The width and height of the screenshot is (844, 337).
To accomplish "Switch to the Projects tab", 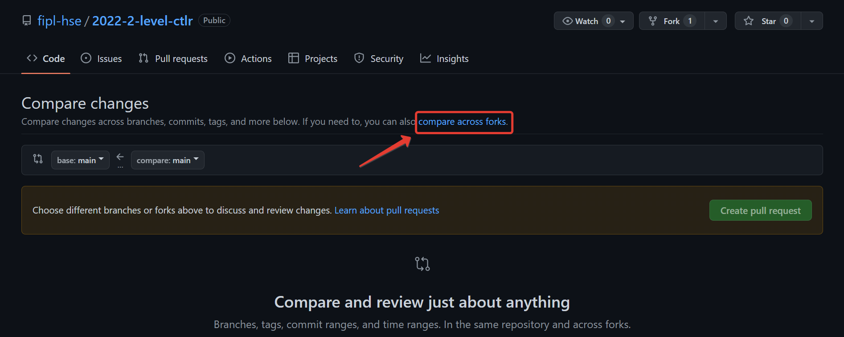I will coord(313,58).
